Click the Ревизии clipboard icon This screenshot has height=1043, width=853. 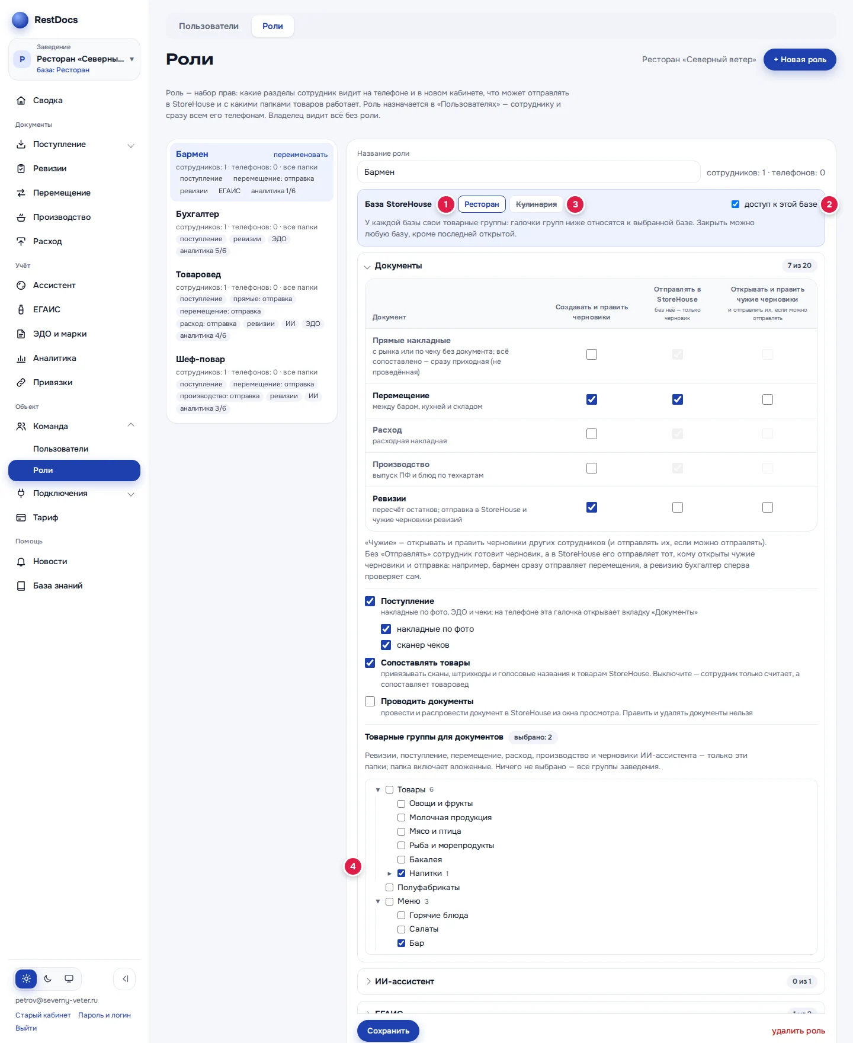pyautogui.click(x=21, y=169)
